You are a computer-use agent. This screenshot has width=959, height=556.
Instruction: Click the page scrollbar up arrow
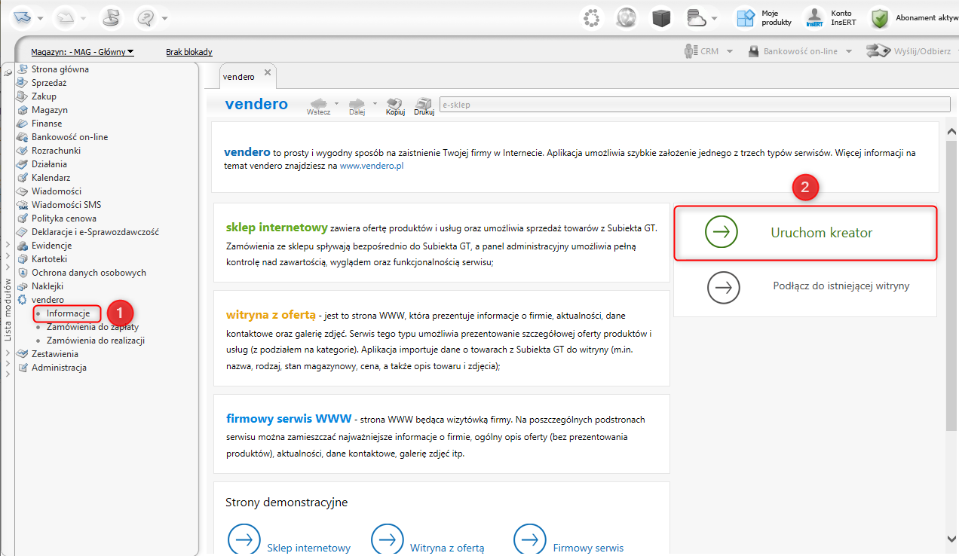pos(951,131)
